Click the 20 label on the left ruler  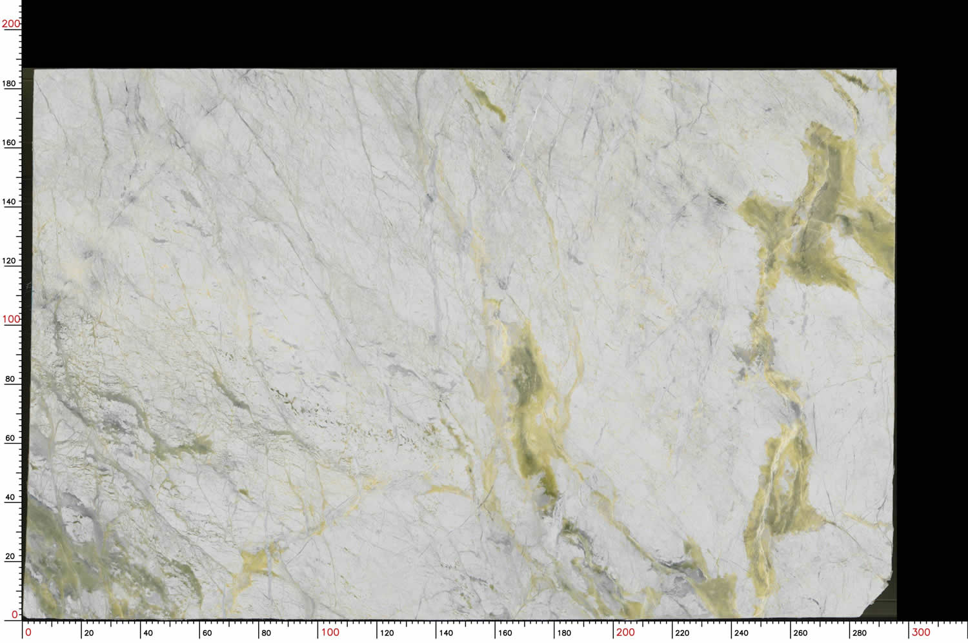click(x=10, y=556)
